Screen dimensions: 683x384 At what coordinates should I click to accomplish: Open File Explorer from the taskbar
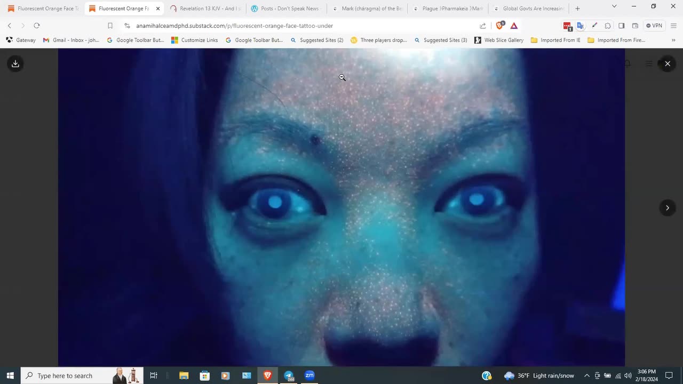pyautogui.click(x=184, y=375)
